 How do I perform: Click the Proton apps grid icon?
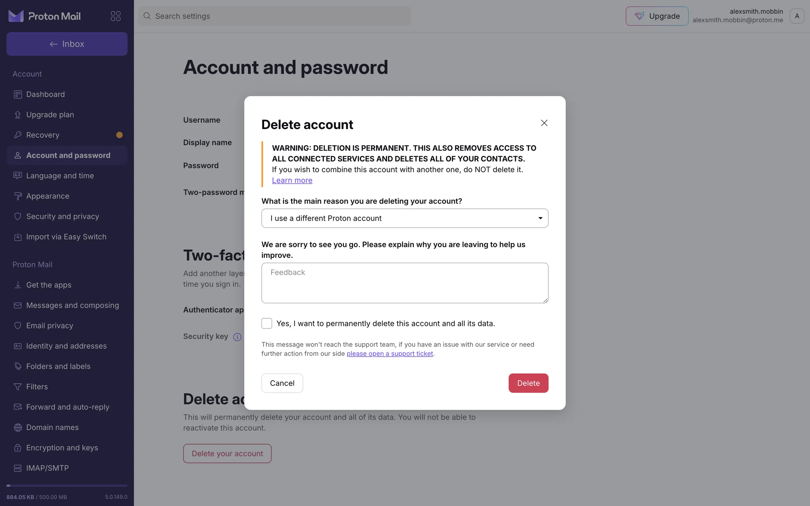(116, 16)
